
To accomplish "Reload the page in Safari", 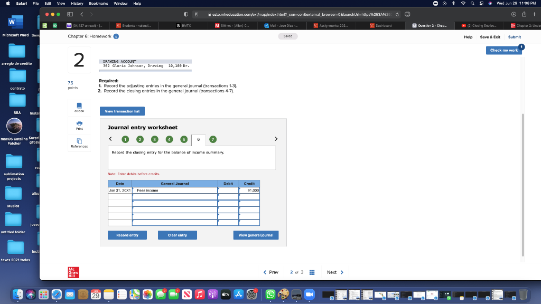I will pos(397,14).
